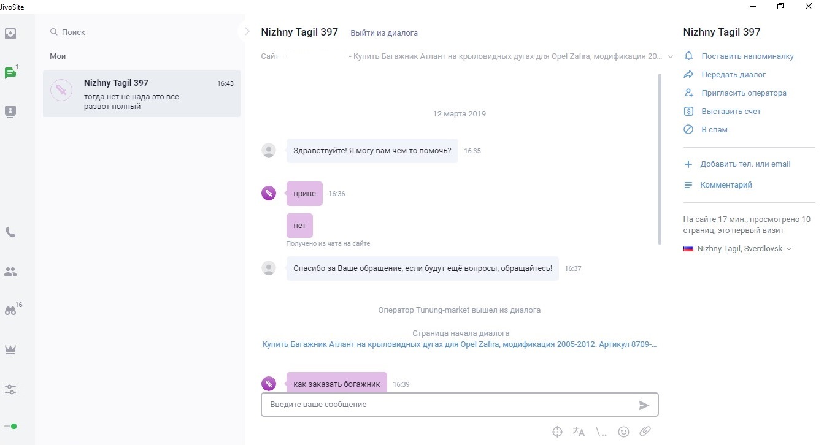Open the settings sliders icon
The image size is (824, 445).
click(x=10, y=389)
